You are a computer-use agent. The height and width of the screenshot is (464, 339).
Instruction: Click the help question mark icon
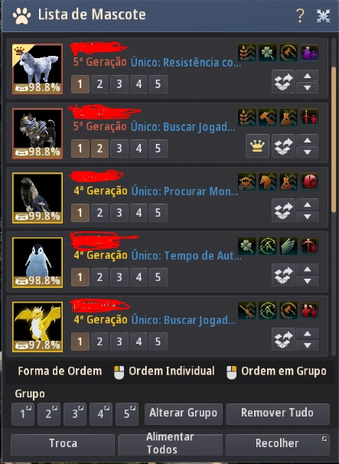[300, 15]
